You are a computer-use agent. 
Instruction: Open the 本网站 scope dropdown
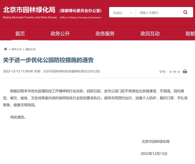(x=122, y=13)
